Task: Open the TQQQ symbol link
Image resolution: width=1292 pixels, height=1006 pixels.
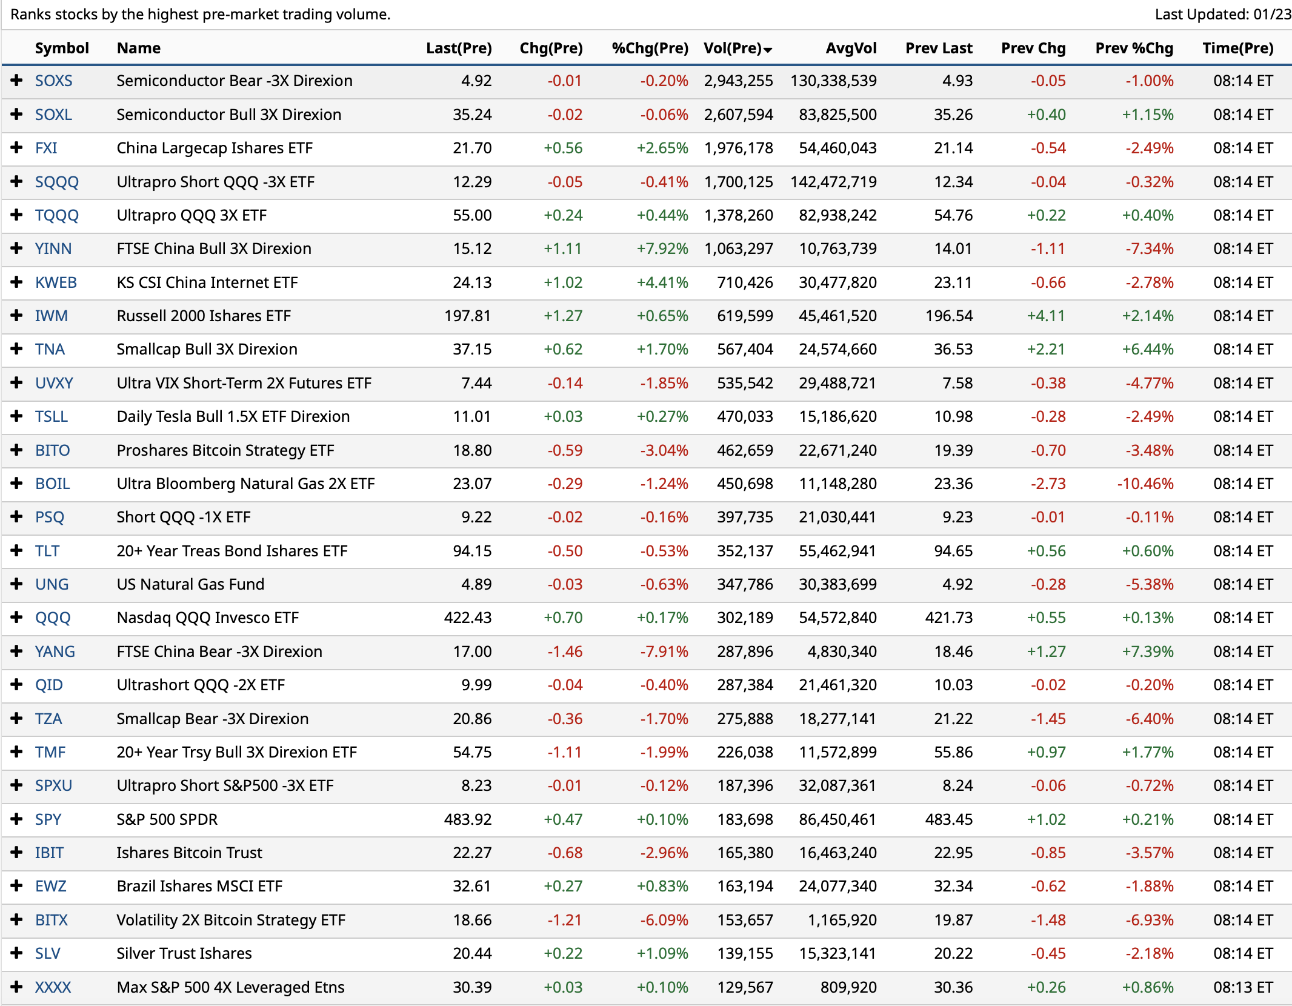Action: coord(56,215)
